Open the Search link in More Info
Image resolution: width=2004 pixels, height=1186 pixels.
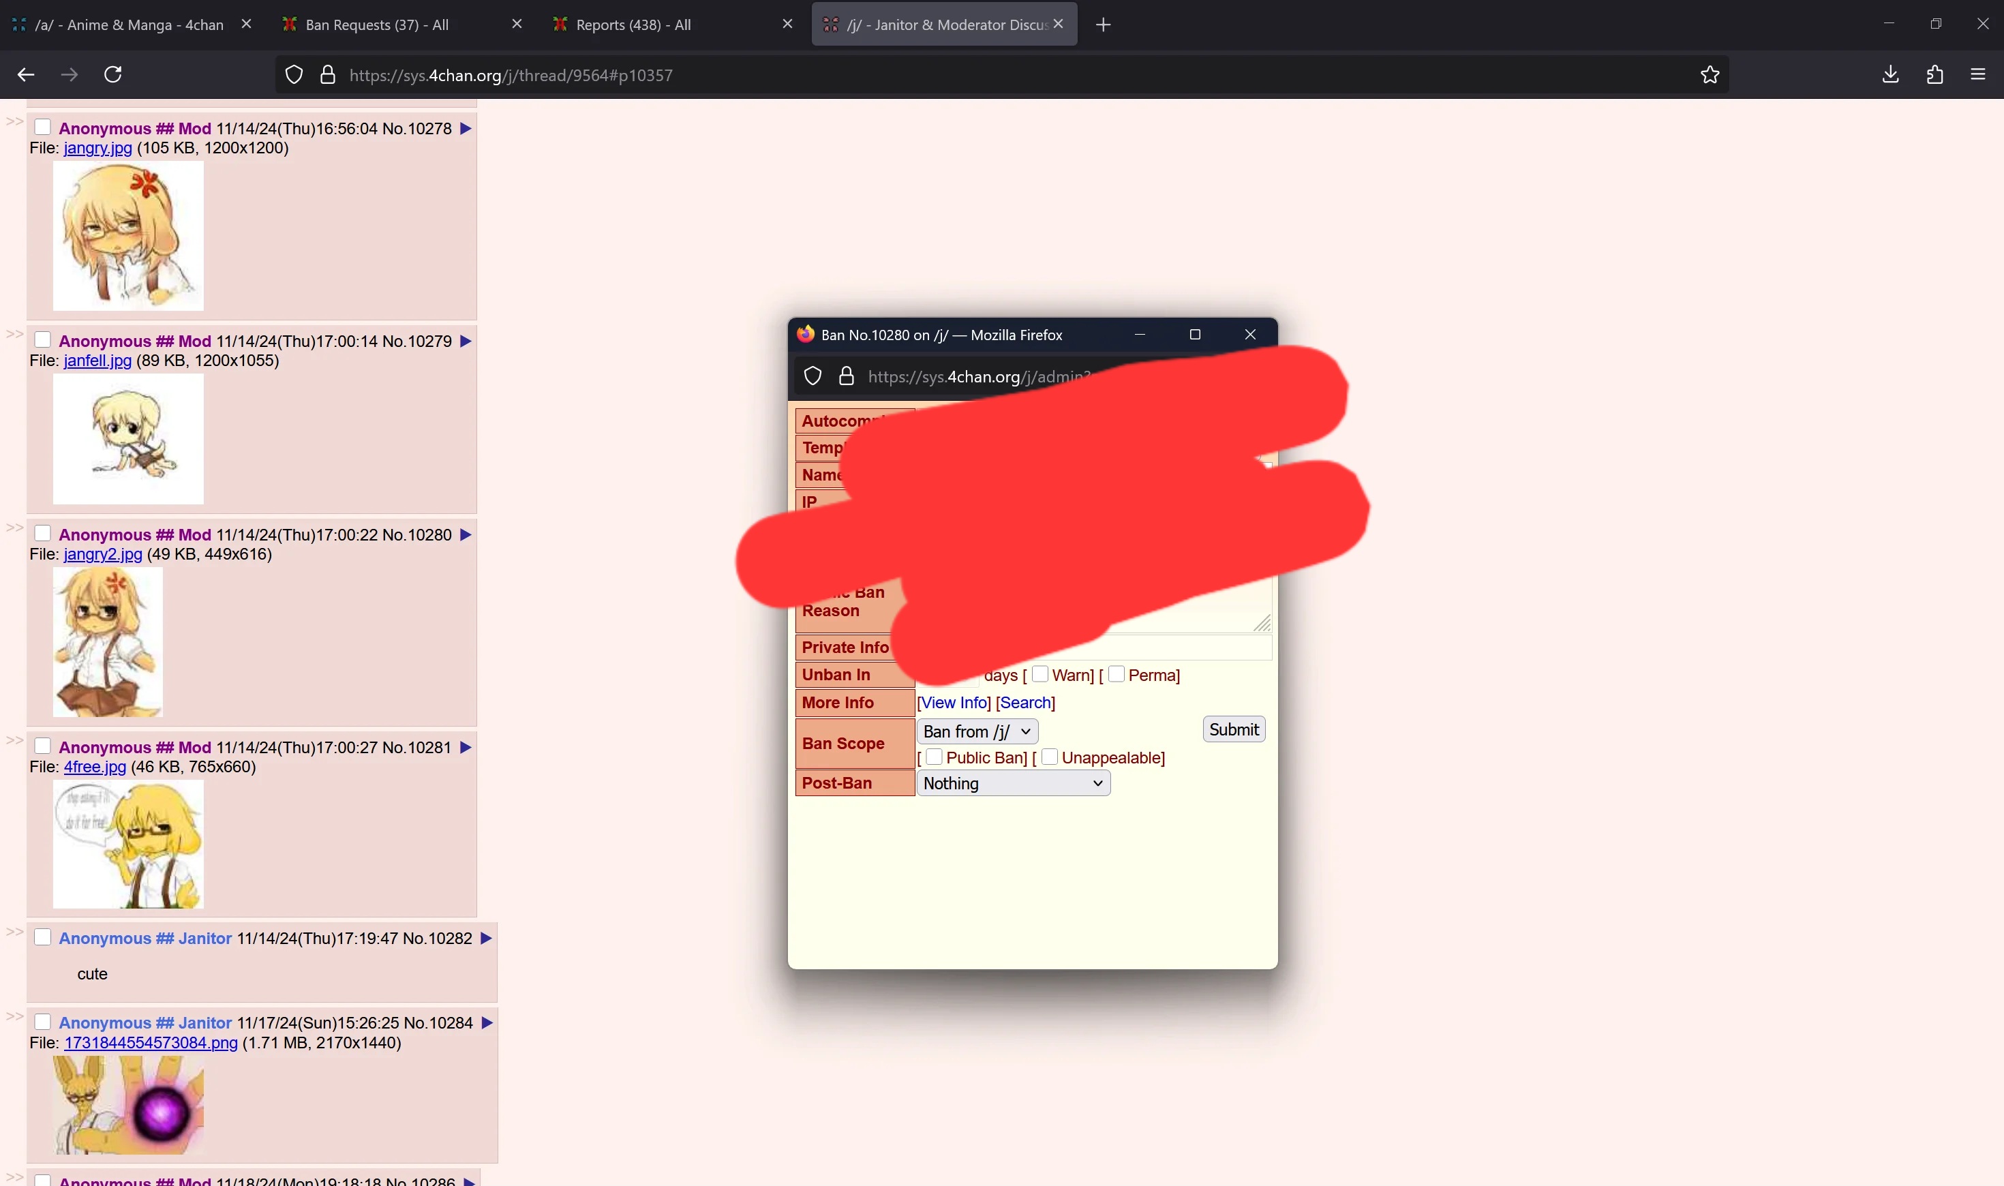(x=1025, y=703)
